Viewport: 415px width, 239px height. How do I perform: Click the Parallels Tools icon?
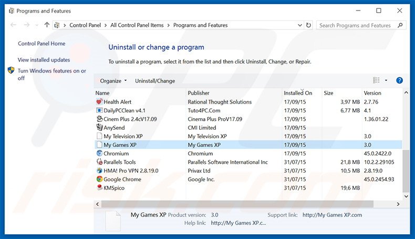pyautogui.click(x=99, y=162)
